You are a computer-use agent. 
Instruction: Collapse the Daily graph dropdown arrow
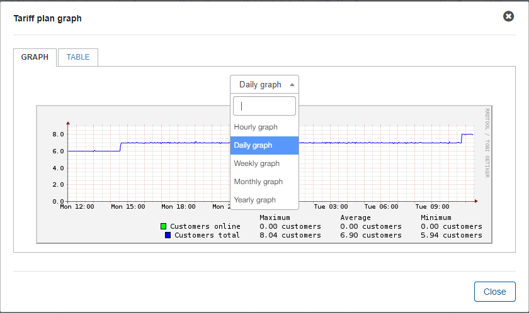tap(292, 84)
